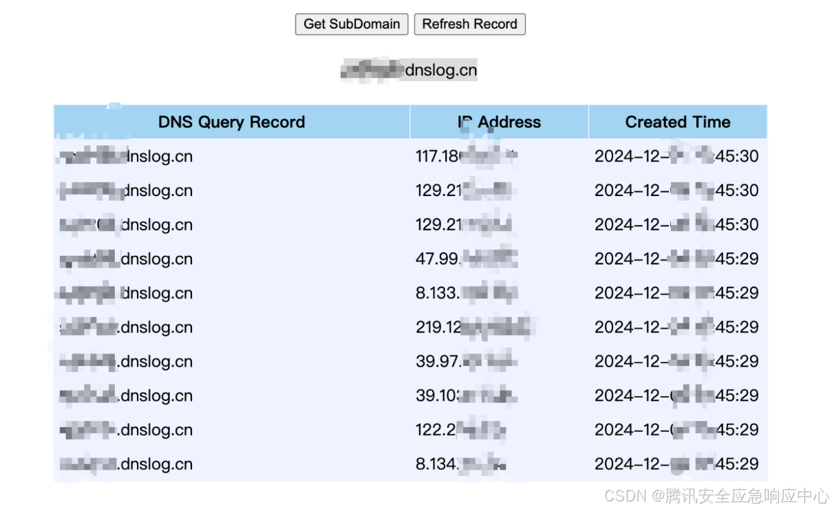Select the DNS query record in the 117.18 row
The height and width of the screenshot is (509, 832).
126,156
